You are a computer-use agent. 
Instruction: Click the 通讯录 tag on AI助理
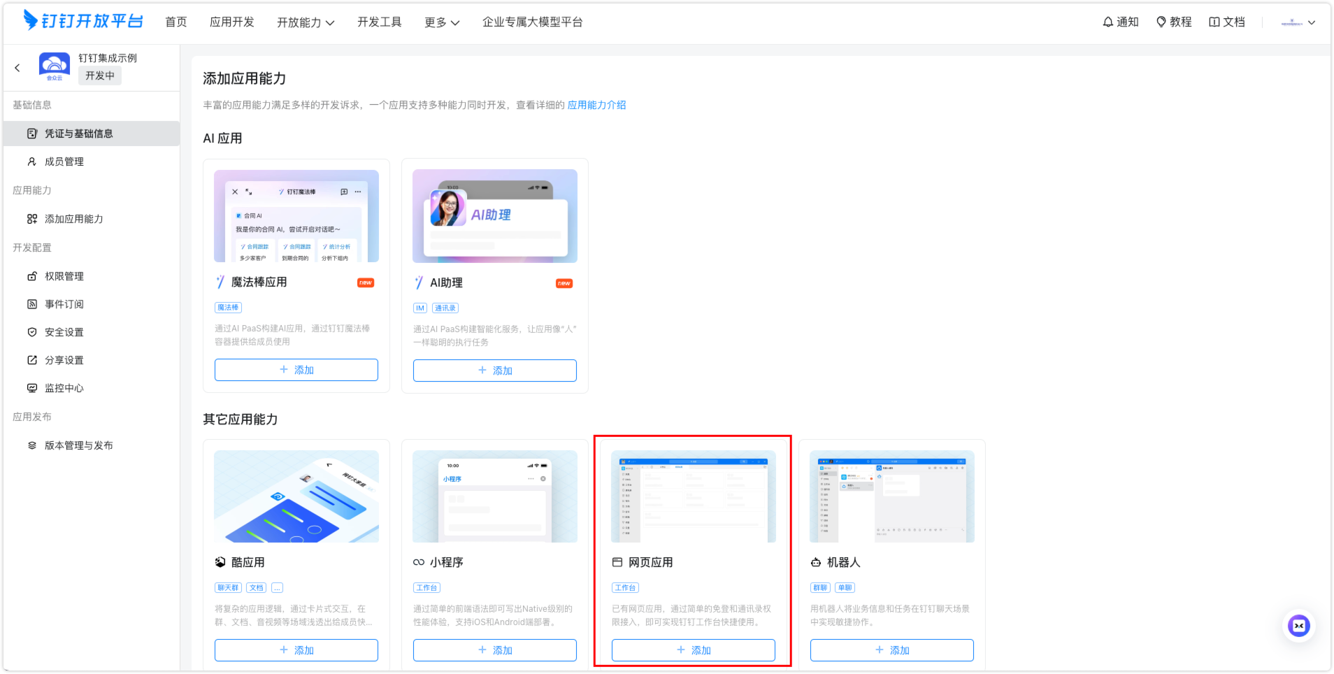pos(445,308)
